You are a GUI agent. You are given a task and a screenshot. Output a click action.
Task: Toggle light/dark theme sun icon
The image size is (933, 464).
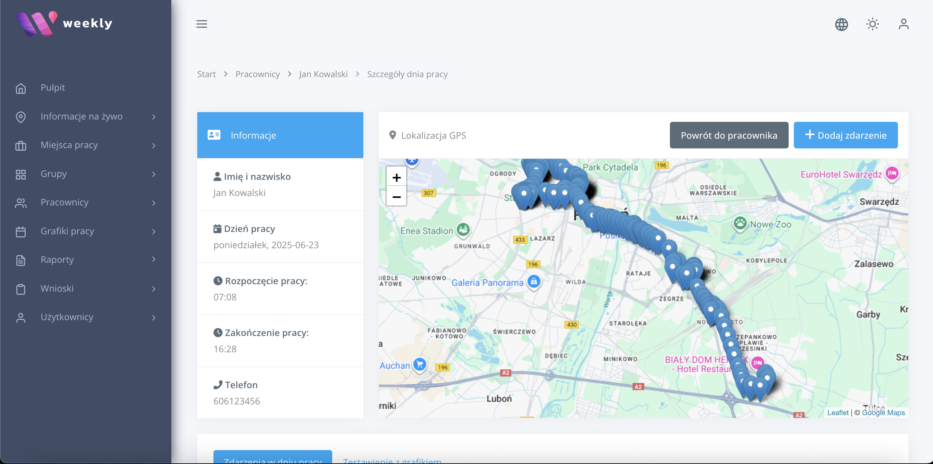(872, 24)
